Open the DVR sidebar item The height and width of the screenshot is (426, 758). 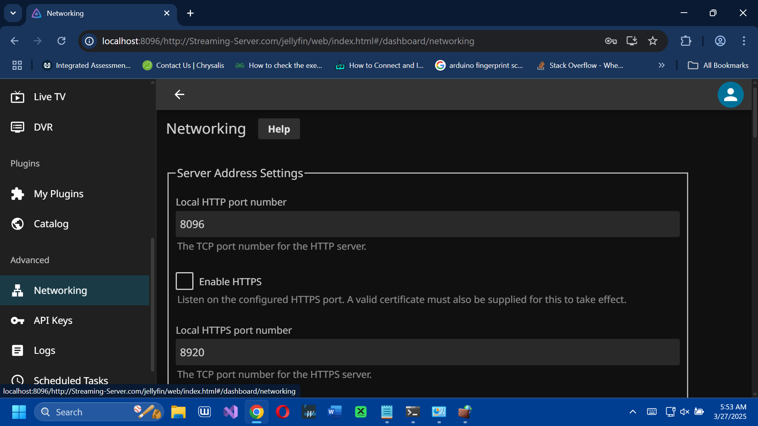pos(43,127)
